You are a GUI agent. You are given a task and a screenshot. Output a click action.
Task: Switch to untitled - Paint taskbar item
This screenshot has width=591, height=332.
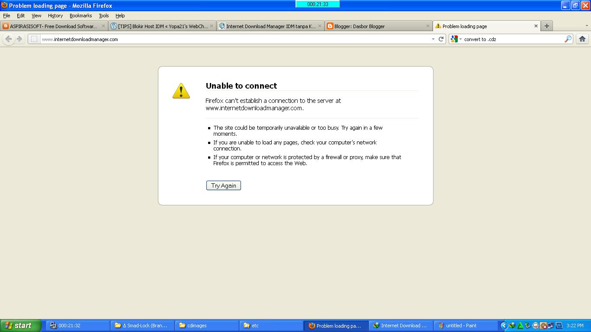(x=465, y=326)
